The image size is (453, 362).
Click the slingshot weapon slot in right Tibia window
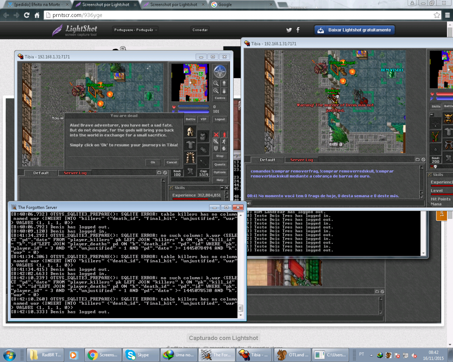(x=436, y=136)
